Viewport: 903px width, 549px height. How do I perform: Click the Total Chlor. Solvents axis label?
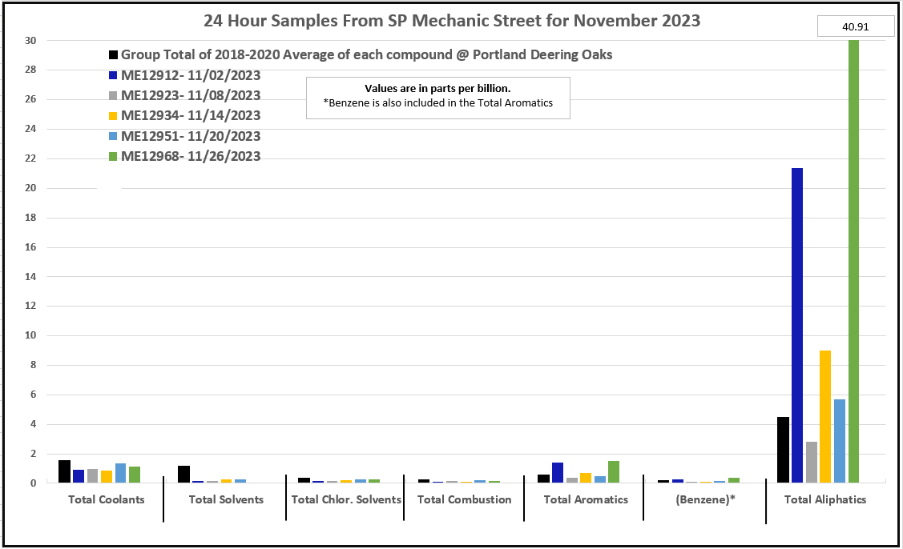(x=345, y=500)
